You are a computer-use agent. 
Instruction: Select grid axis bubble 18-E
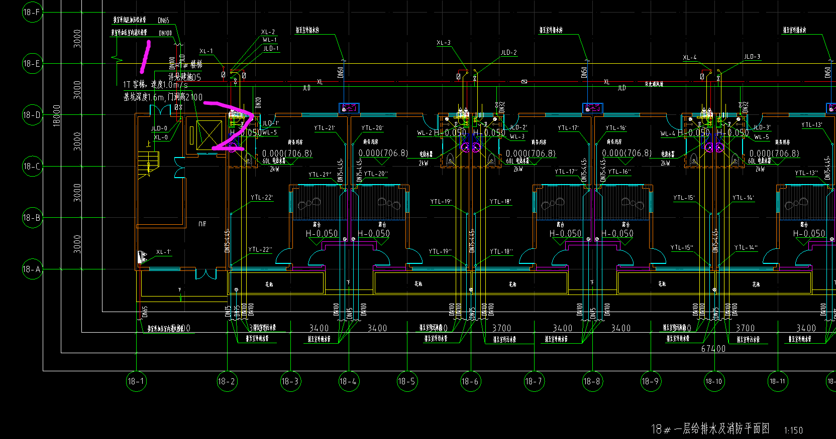33,64
